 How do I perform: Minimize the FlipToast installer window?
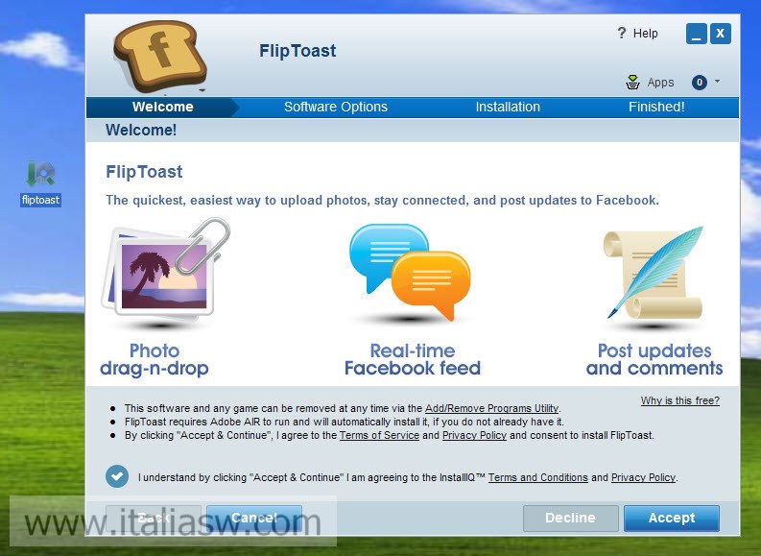tap(697, 34)
